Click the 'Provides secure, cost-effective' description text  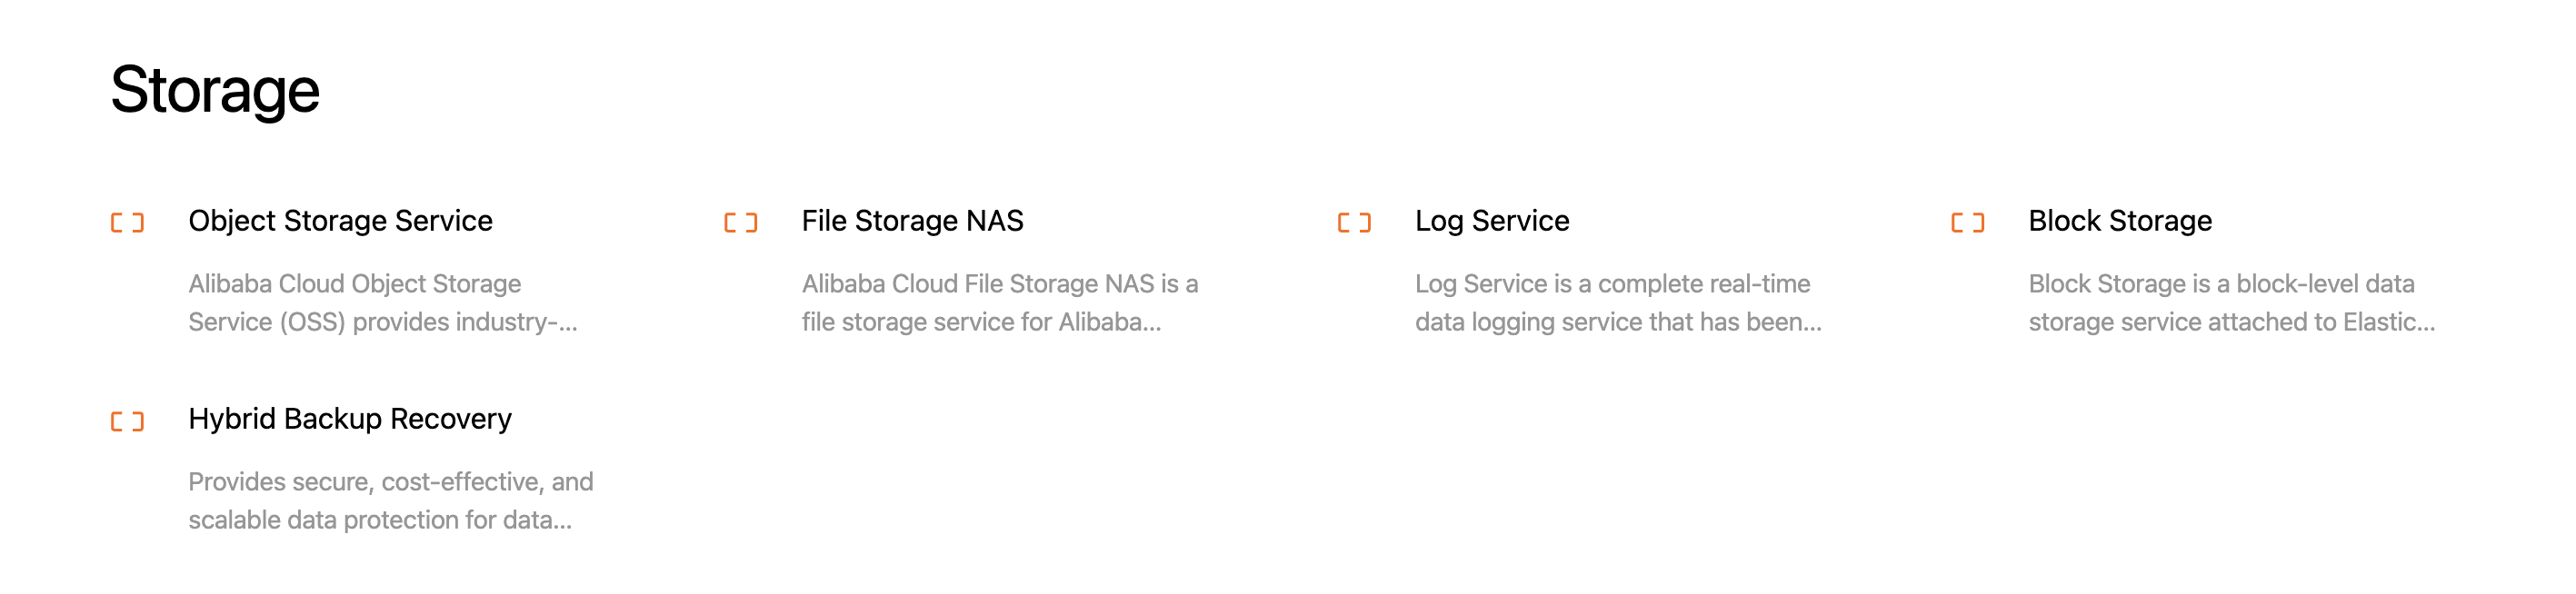[390, 500]
